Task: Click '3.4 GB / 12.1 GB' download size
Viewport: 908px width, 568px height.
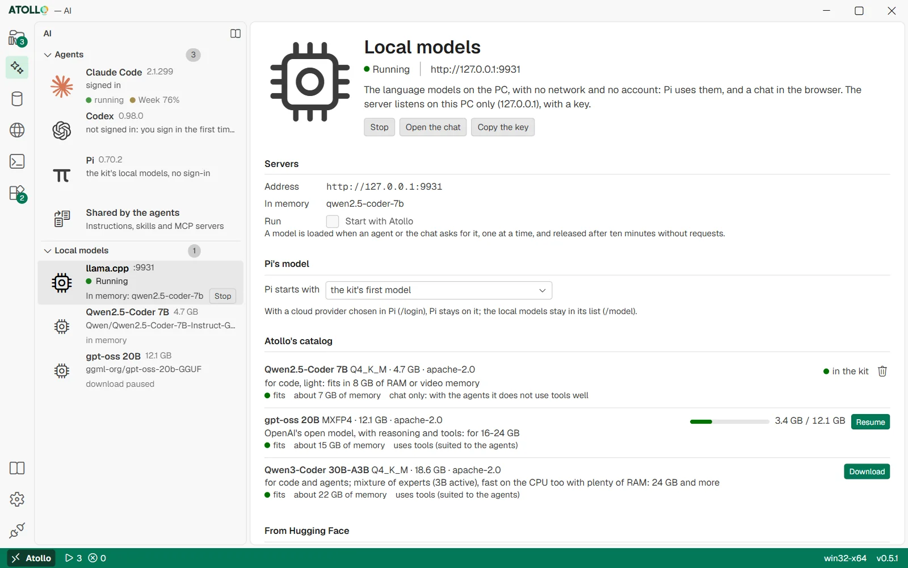Action: (x=810, y=421)
